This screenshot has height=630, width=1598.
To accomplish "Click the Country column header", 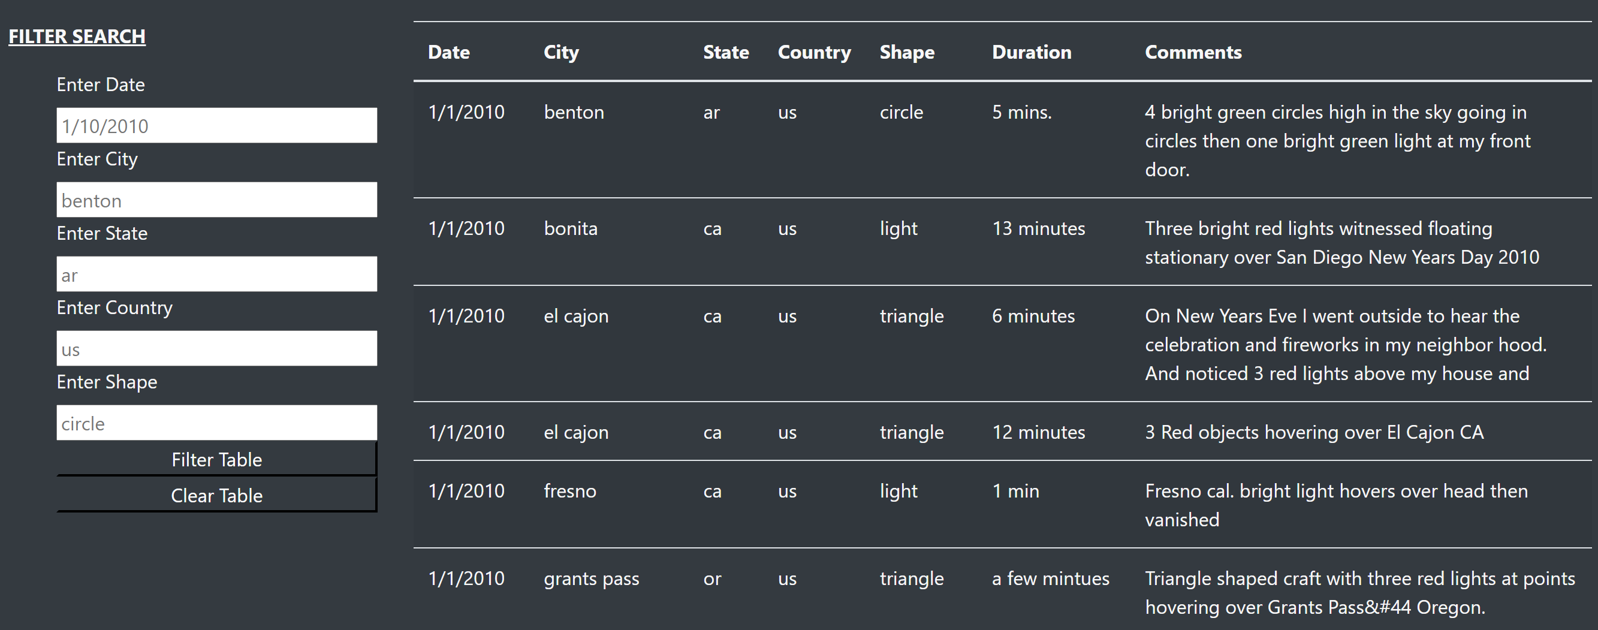I will (x=814, y=52).
